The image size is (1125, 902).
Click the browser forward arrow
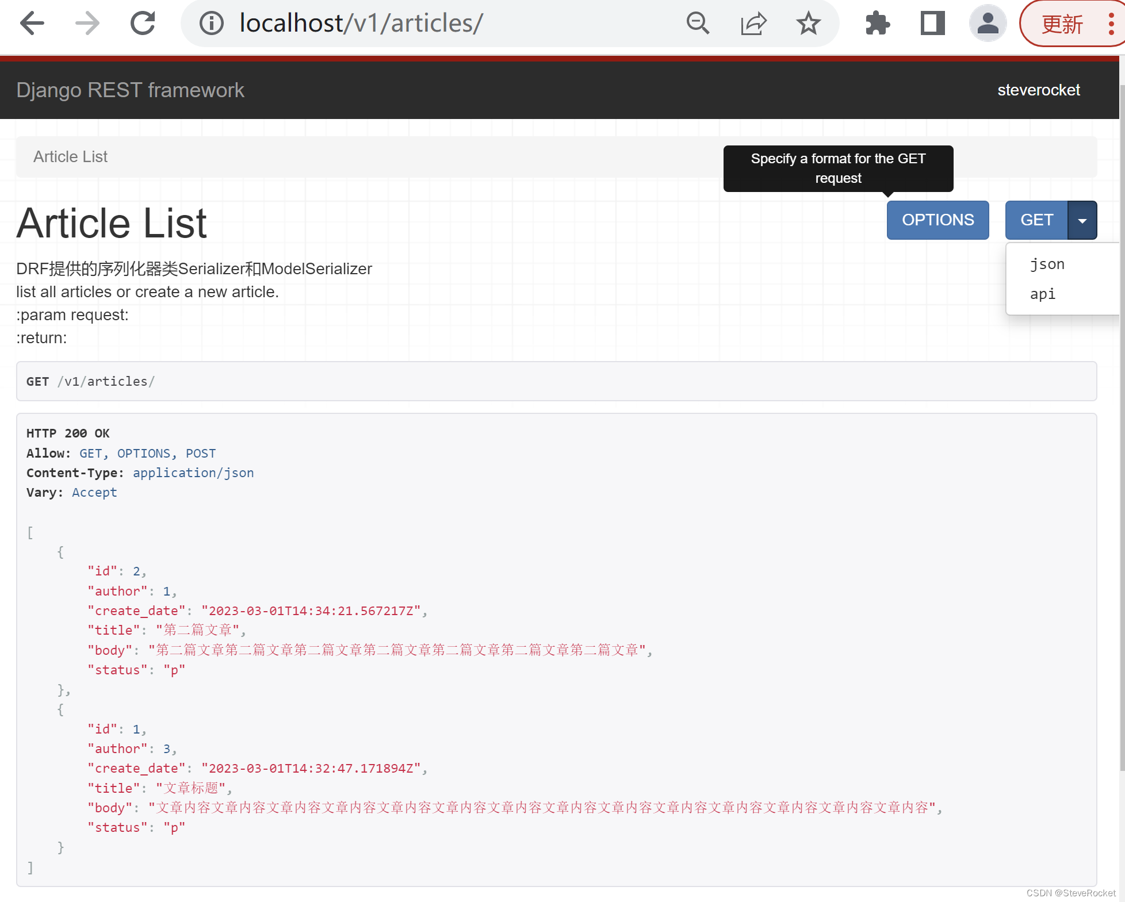87,24
